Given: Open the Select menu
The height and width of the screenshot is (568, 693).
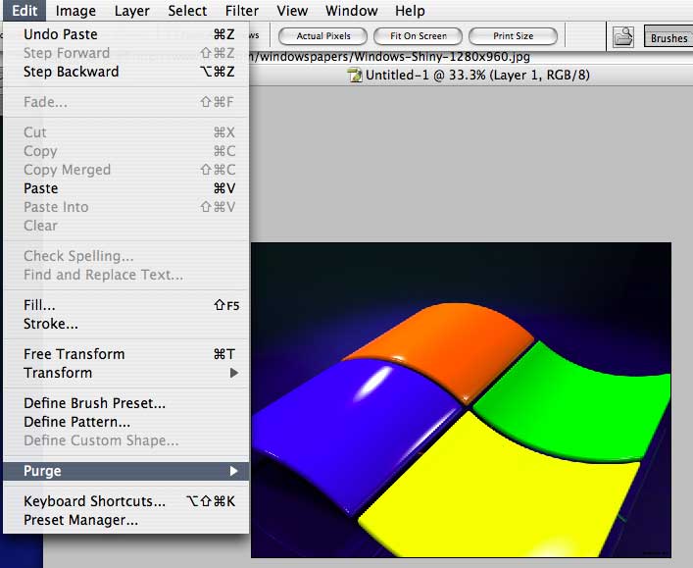Looking at the screenshot, I should pyautogui.click(x=187, y=10).
